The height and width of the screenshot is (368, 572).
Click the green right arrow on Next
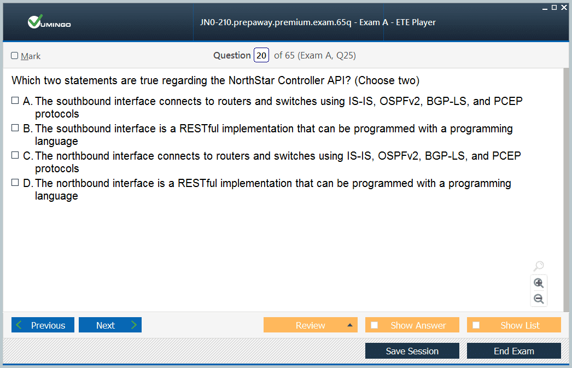click(x=134, y=325)
